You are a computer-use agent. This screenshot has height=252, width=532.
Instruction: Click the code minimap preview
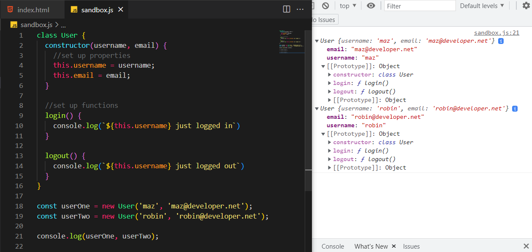(291, 41)
